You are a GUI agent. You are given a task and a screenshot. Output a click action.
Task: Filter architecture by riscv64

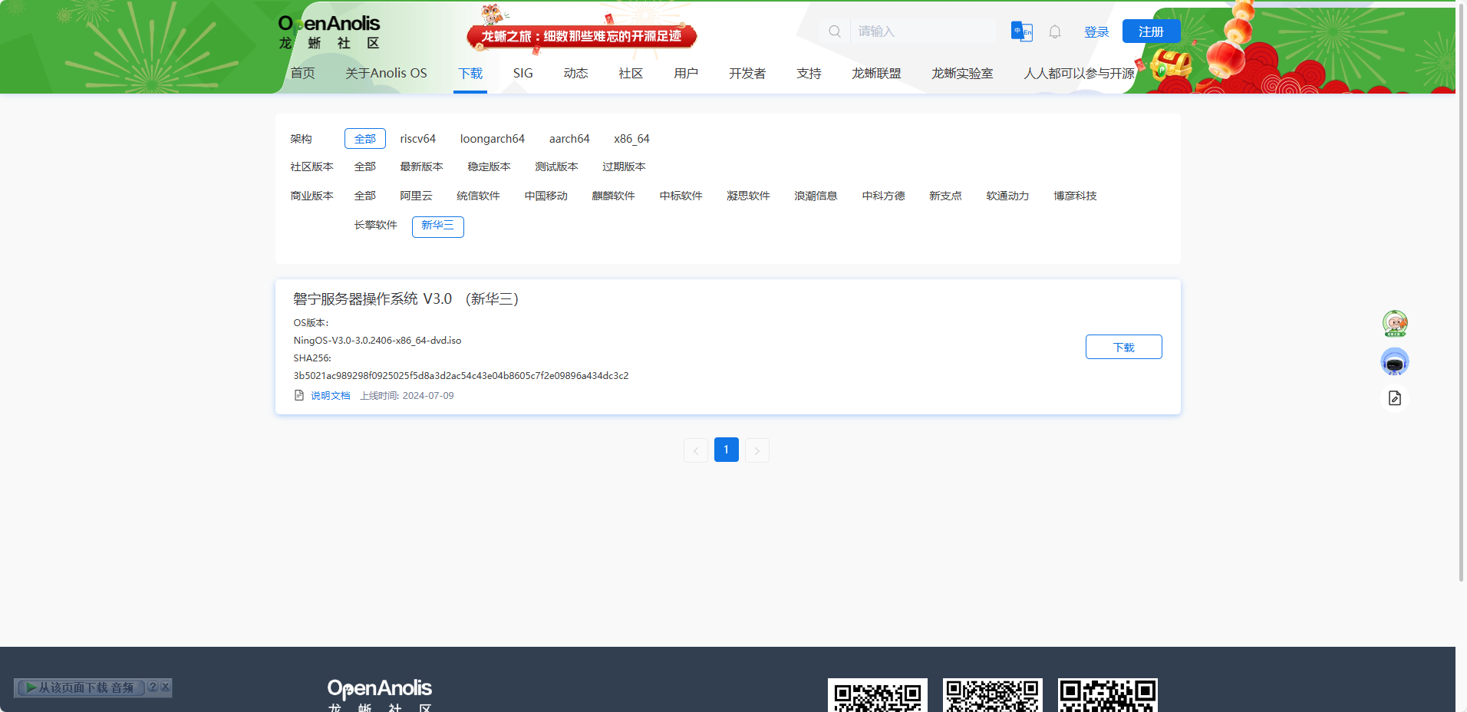coord(417,139)
